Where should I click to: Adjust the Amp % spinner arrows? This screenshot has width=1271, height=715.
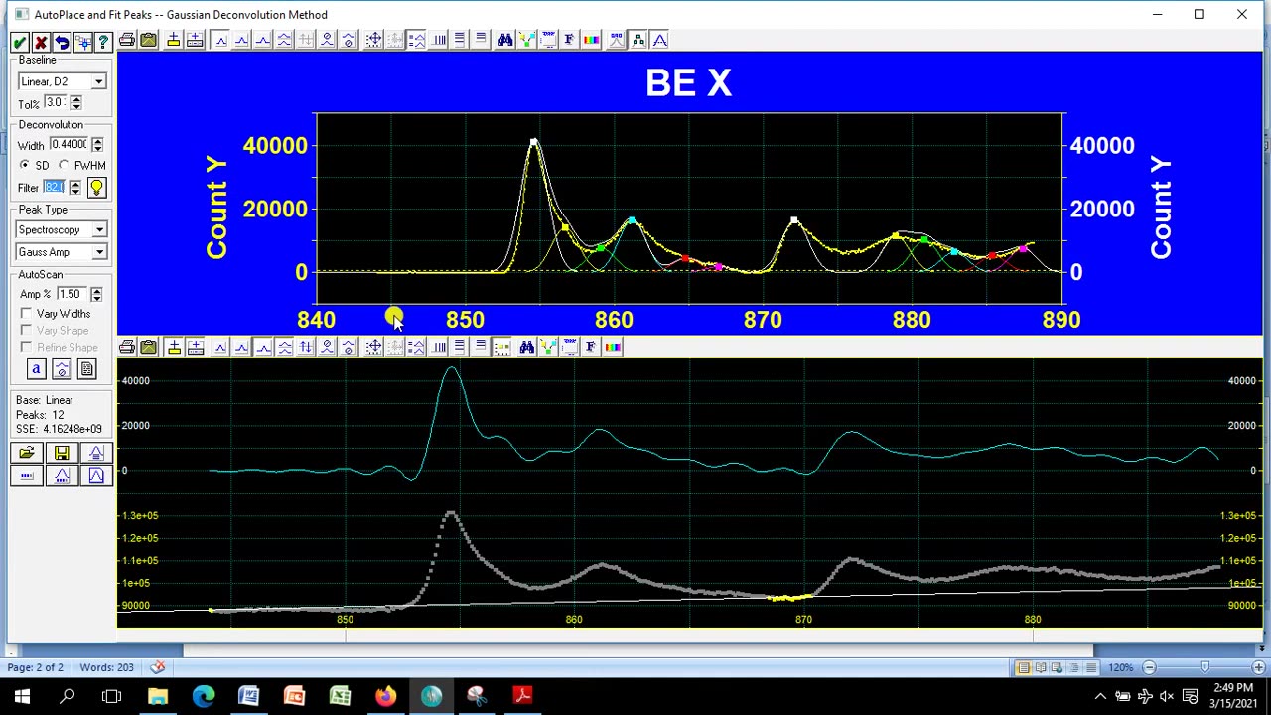(x=95, y=295)
